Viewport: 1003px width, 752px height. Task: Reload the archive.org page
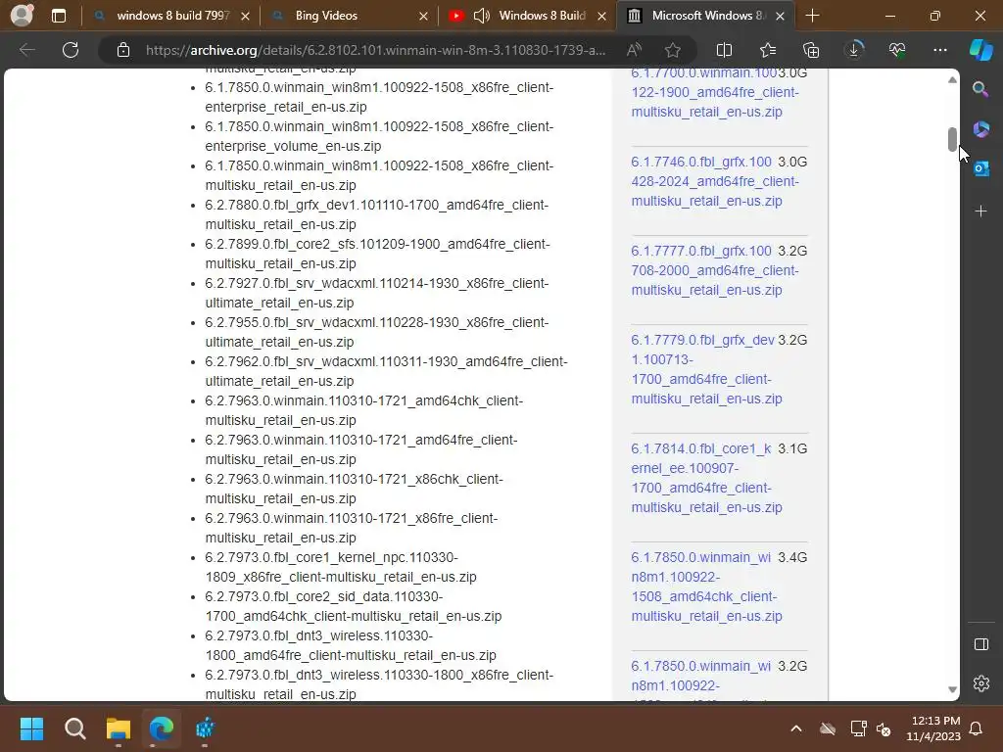tap(71, 49)
